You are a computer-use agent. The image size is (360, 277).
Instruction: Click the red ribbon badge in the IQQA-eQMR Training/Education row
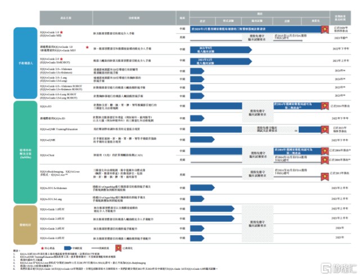pyautogui.click(x=325, y=129)
